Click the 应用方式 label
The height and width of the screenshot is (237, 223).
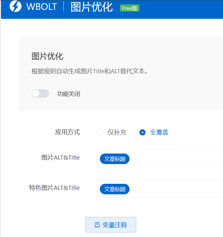[67, 132]
